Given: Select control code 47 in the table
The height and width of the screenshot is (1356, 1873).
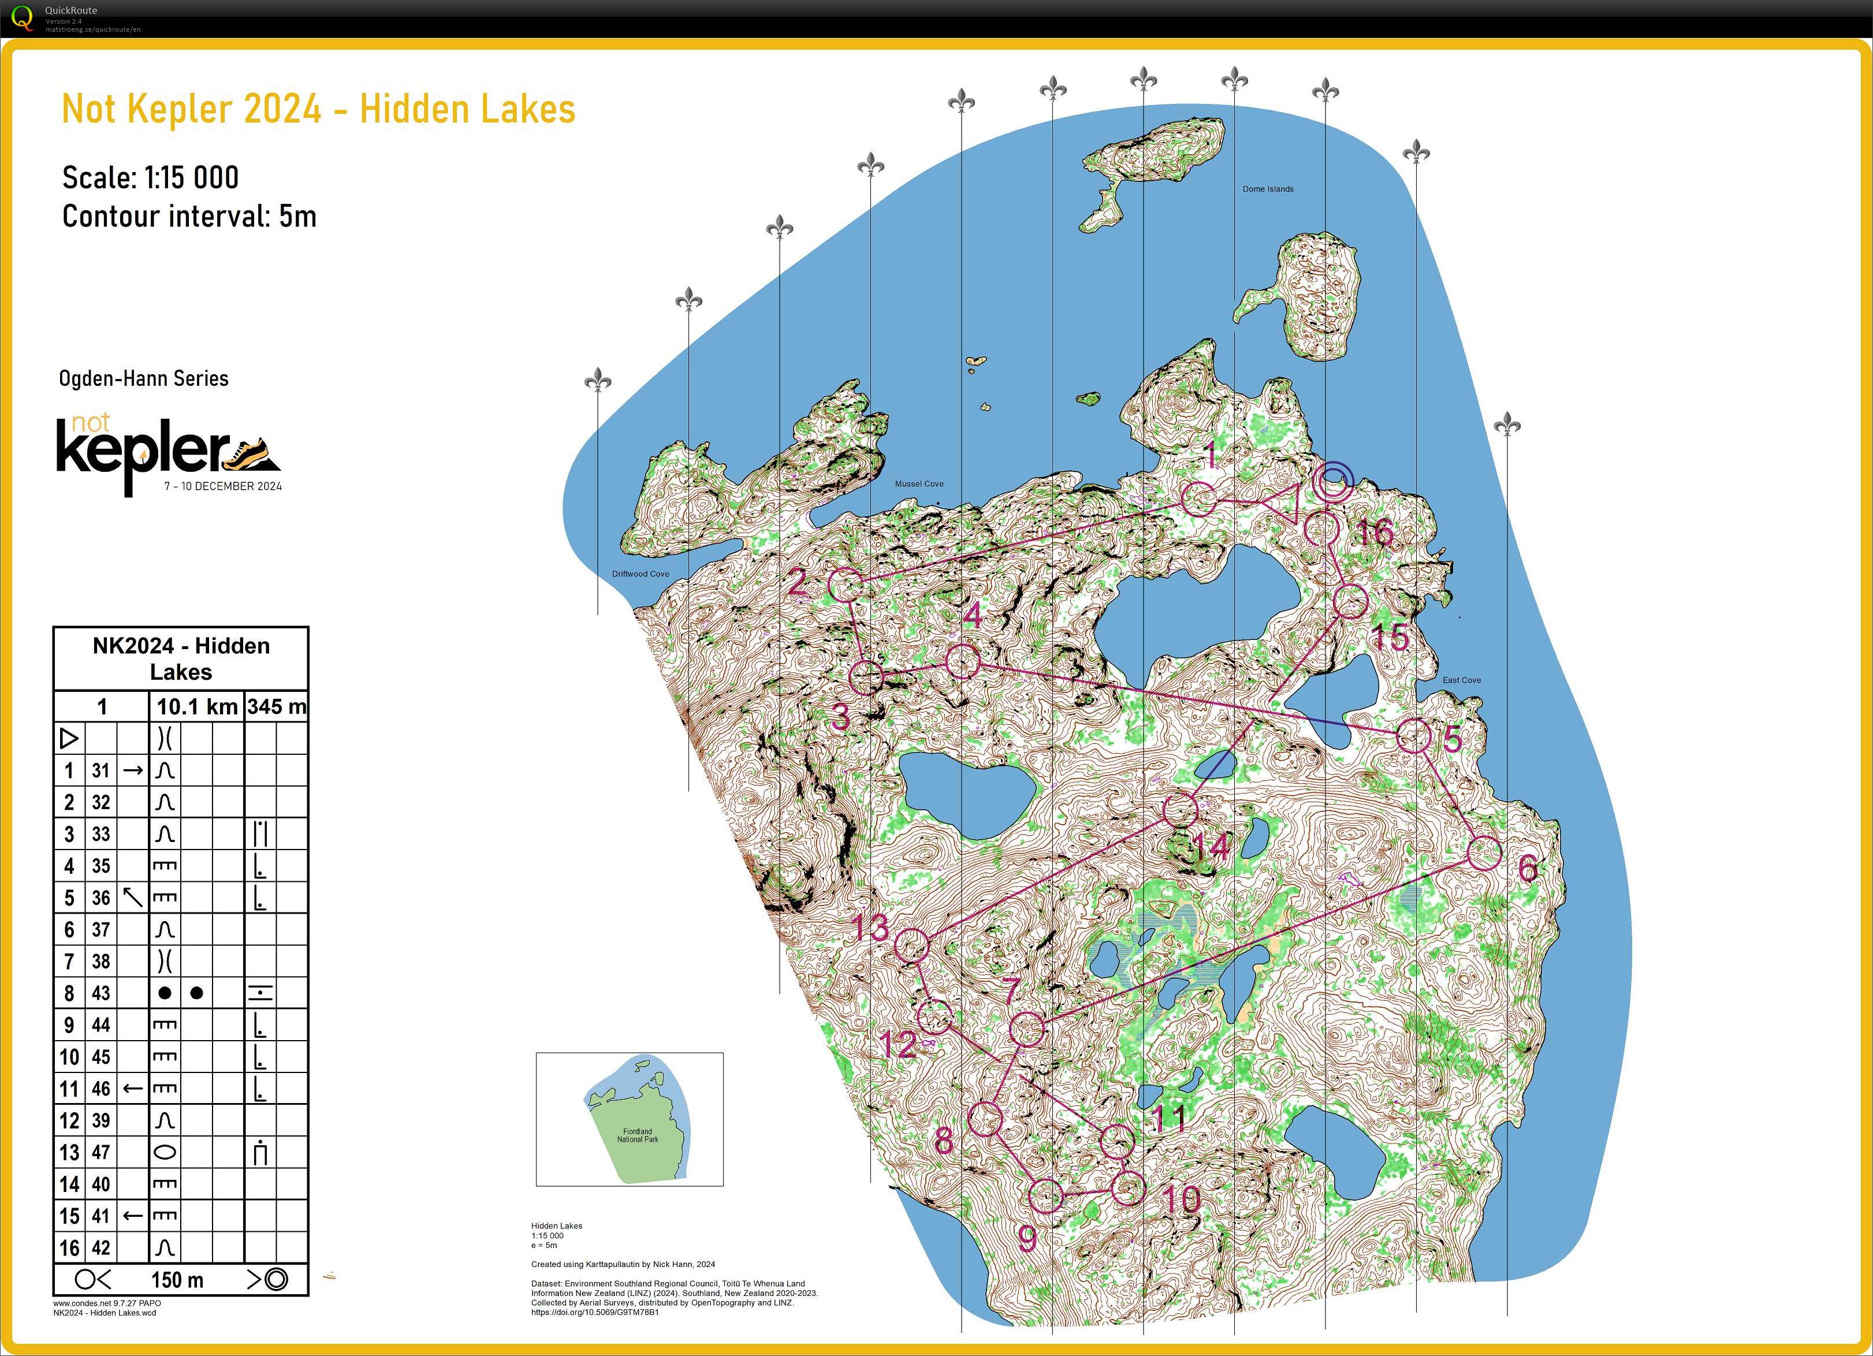Looking at the screenshot, I should (100, 1152).
